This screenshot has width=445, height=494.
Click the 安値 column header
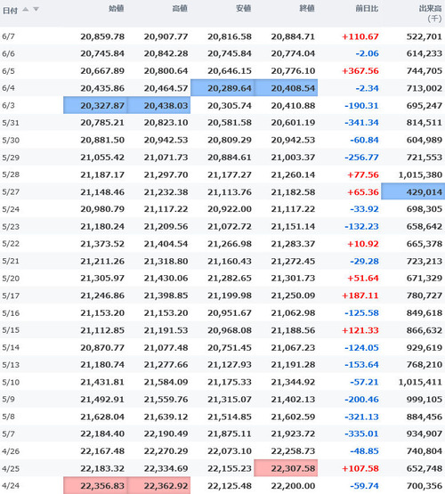tap(244, 9)
